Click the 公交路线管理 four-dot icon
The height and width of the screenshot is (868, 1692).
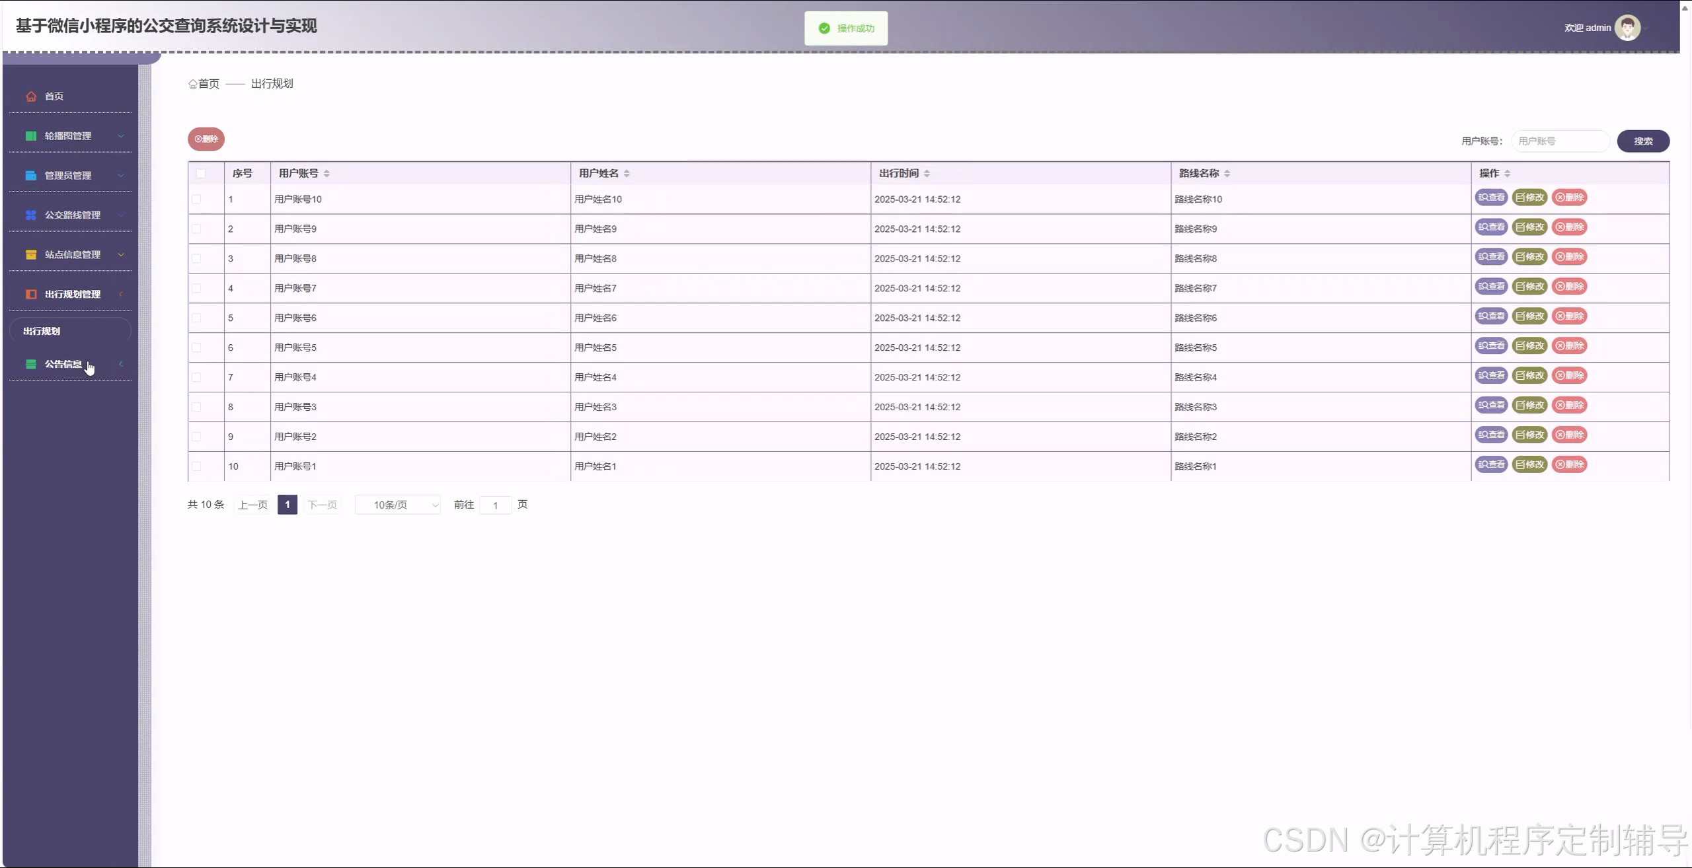tap(31, 215)
